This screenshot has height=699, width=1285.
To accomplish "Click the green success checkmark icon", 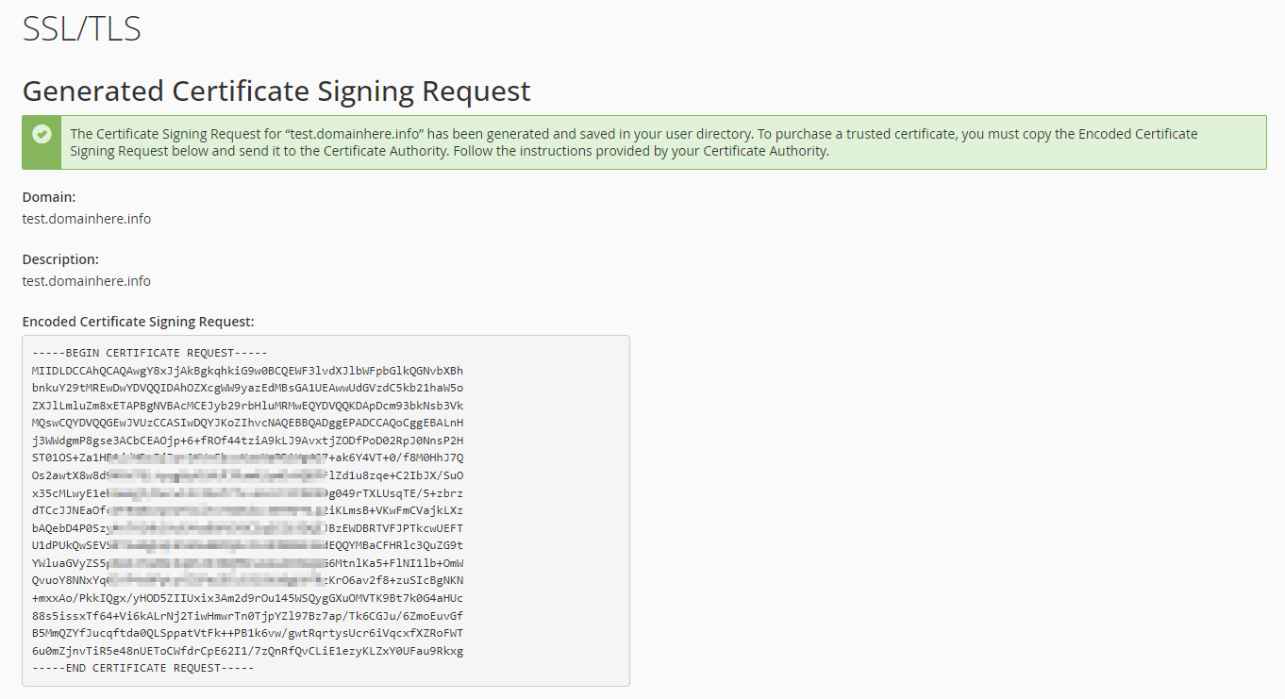I will (x=42, y=134).
